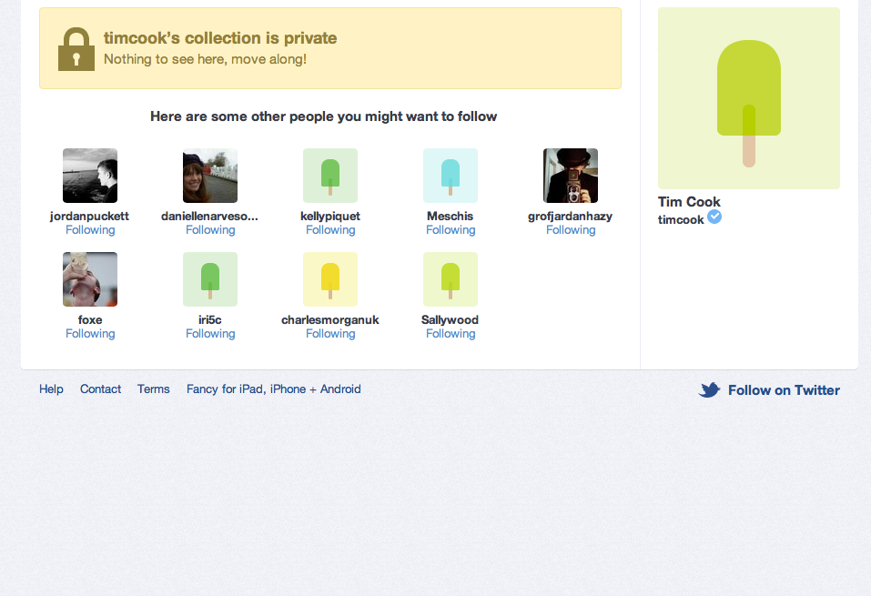This screenshot has width=871, height=596.
Task: Open the grofjardanhazy username link
Action: 570,217
